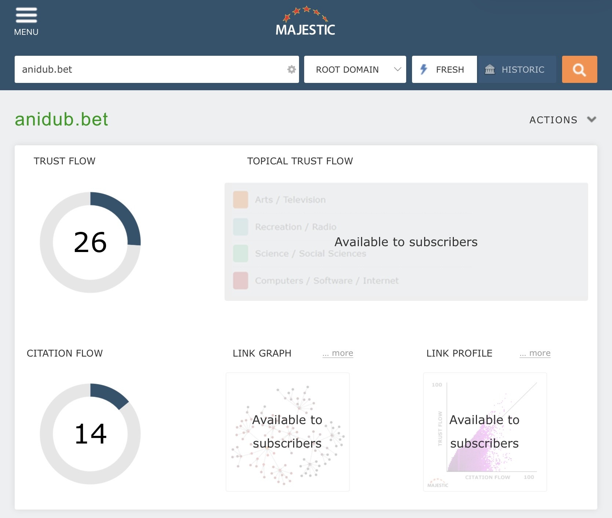Click the Fresh index lightning icon

424,69
